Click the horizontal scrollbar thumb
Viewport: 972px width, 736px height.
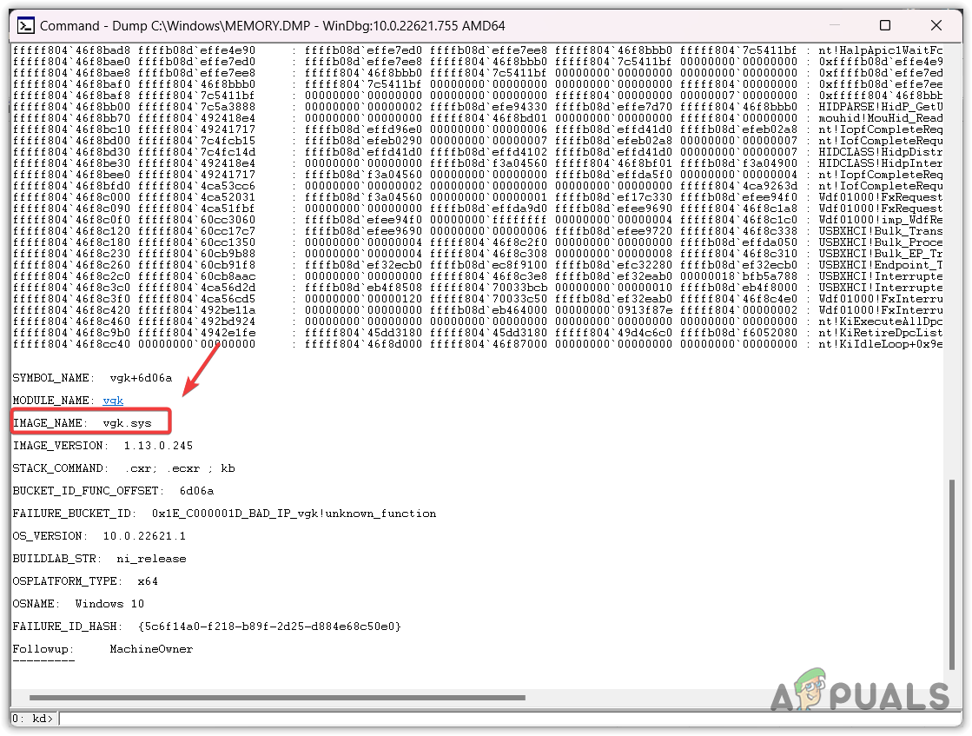(x=277, y=698)
